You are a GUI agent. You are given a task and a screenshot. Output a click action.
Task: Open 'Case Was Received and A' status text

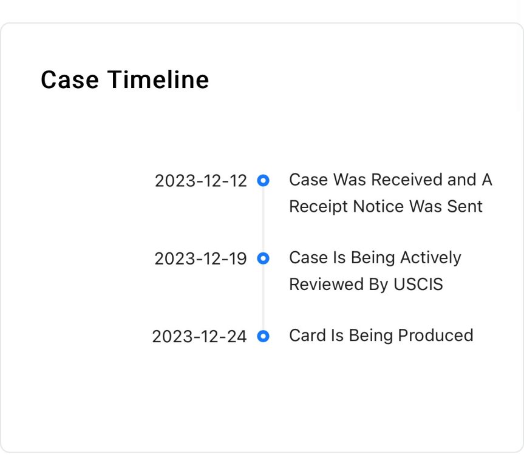390,180
